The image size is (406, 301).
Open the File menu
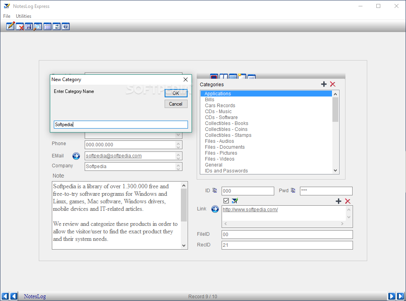(7, 16)
